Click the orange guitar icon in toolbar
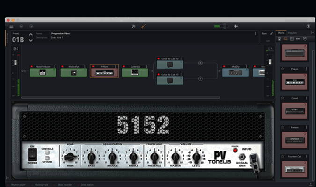 [144, 26]
